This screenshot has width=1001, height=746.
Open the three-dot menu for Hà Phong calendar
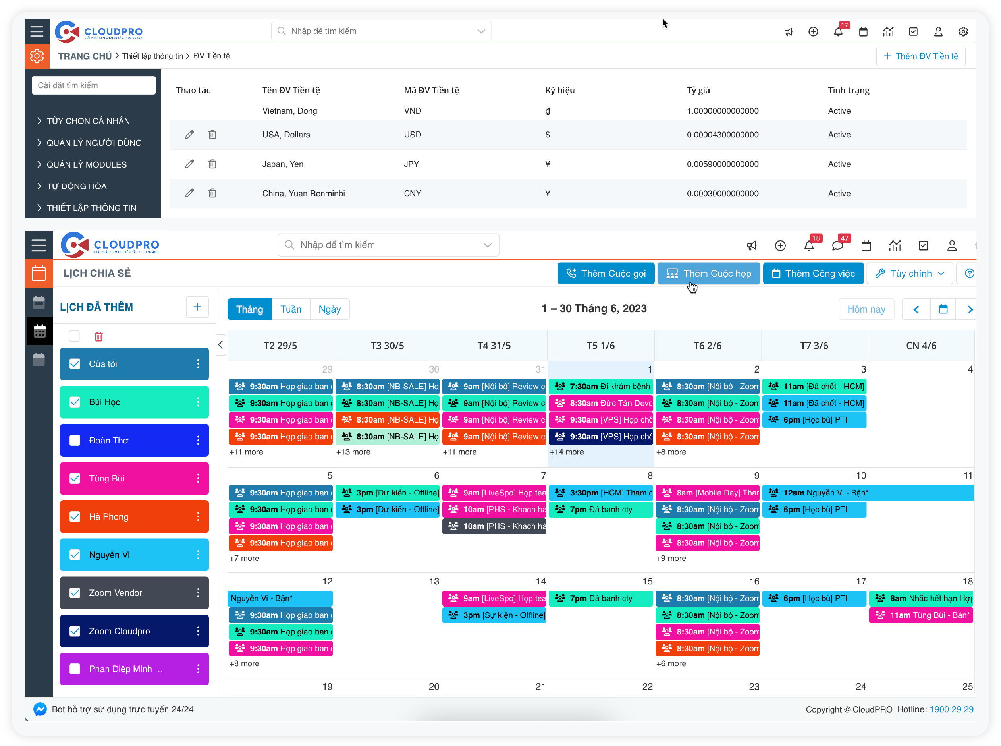(x=198, y=517)
